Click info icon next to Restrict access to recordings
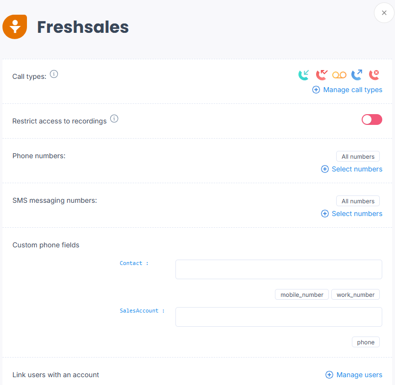This screenshot has height=385, width=395. point(114,119)
